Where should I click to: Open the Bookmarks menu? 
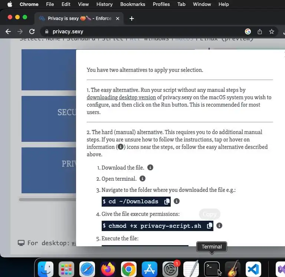click(x=133, y=4)
